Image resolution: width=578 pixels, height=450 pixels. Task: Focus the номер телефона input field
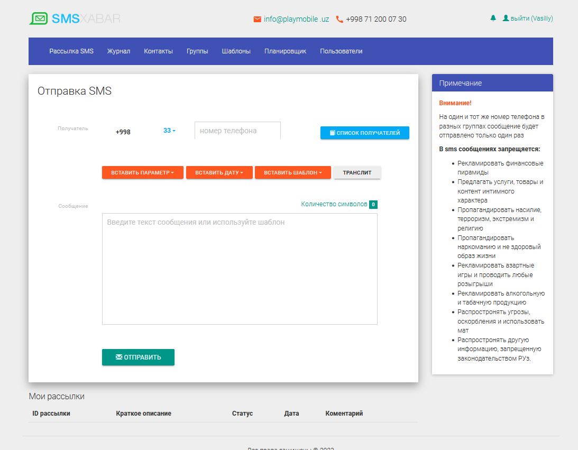click(237, 131)
